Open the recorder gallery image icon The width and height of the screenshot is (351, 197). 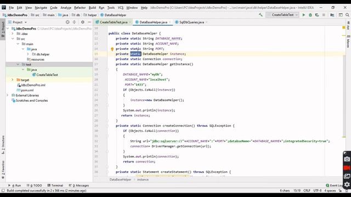pyautogui.click(x=347, y=176)
